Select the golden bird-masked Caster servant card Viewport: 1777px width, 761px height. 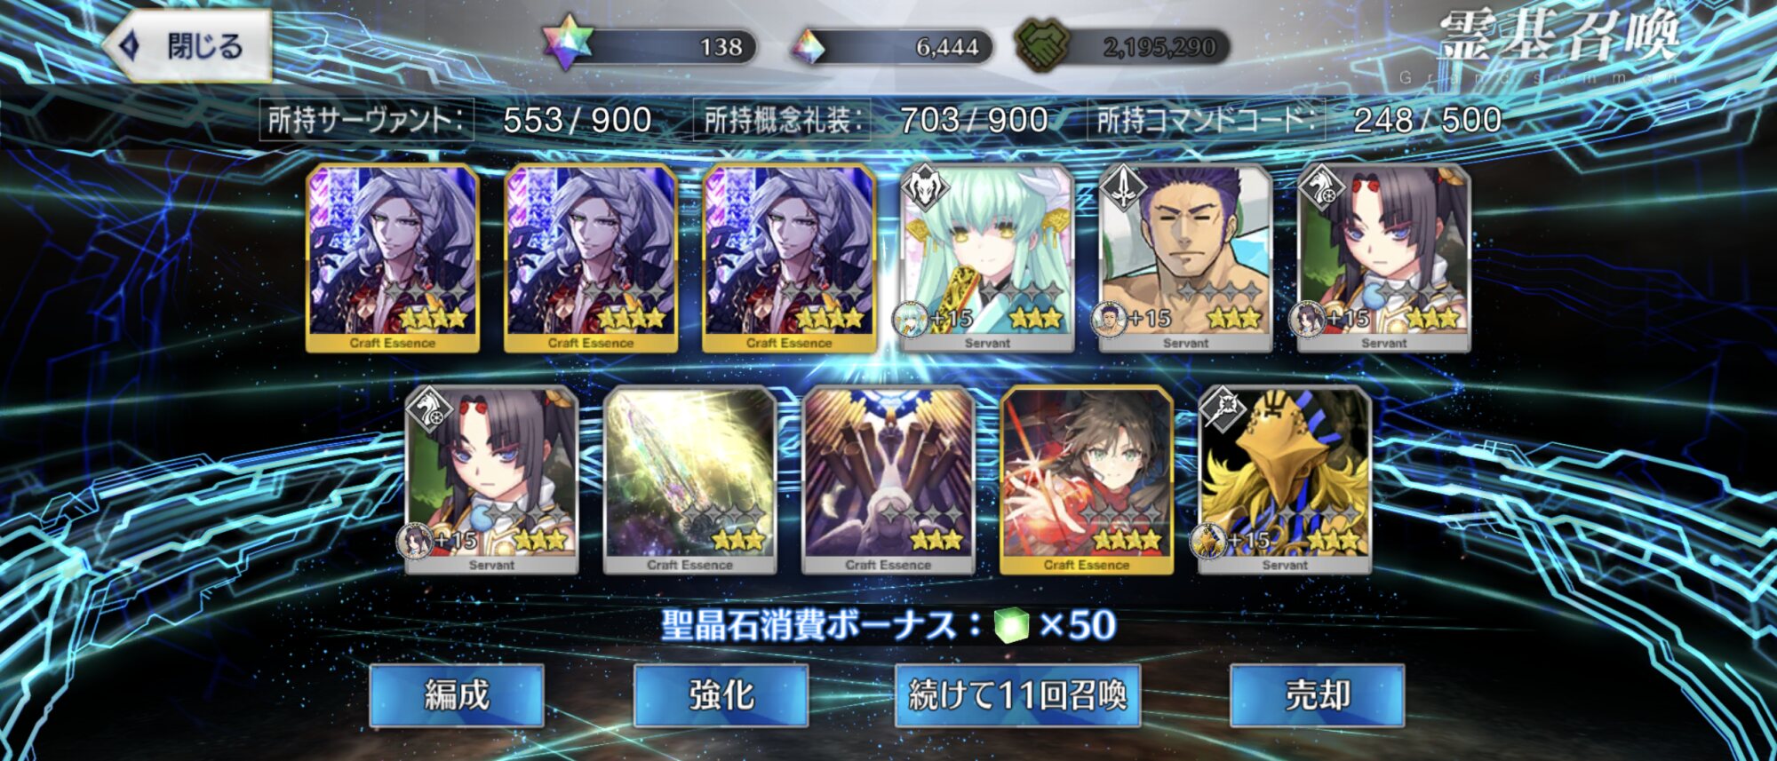pos(1285,480)
